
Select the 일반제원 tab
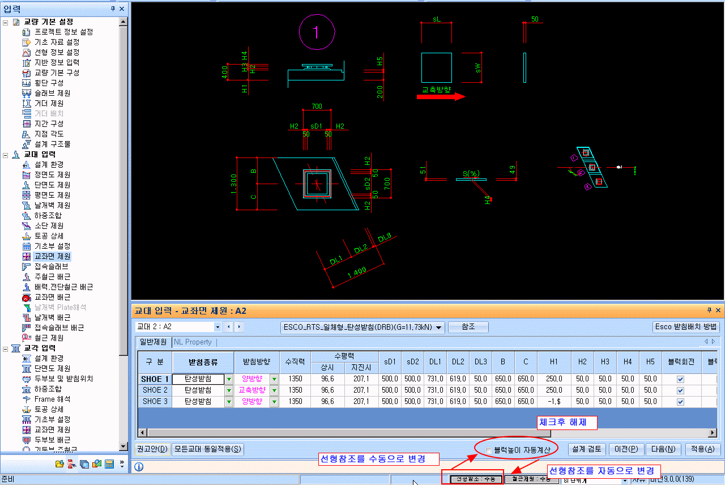[x=153, y=342]
